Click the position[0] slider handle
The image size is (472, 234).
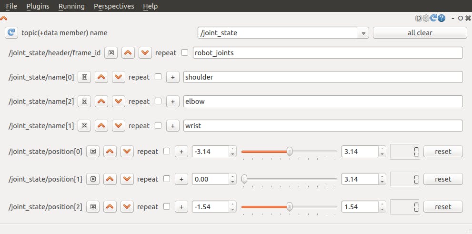tap(289, 151)
